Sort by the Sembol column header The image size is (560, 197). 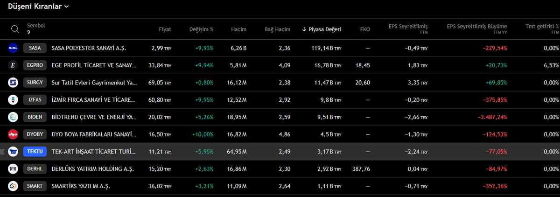pos(36,26)
